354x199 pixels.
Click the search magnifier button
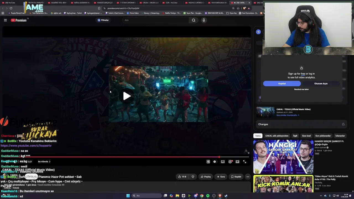pyautogui.click(x=194, y=20)
